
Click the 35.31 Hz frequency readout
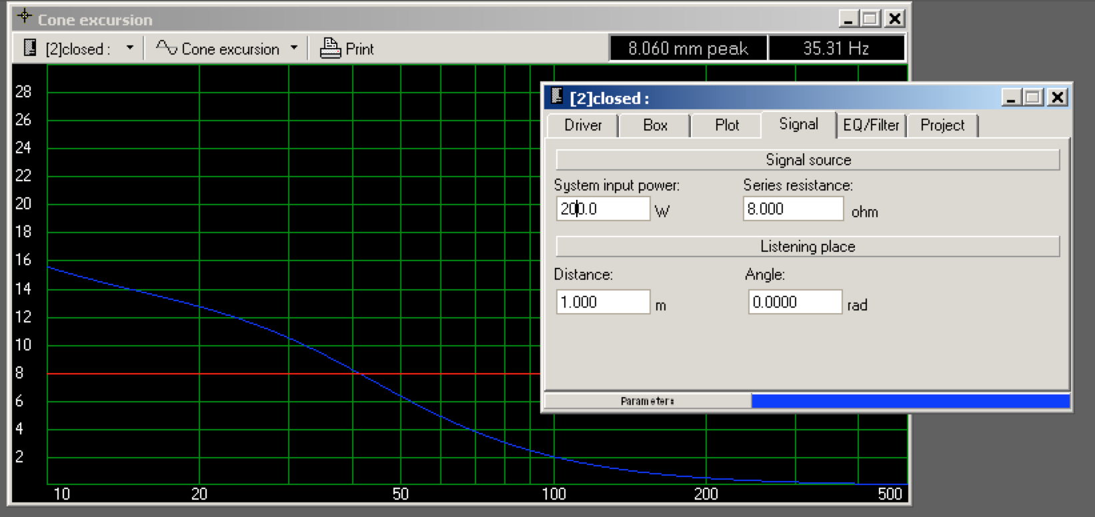point(836,49)
